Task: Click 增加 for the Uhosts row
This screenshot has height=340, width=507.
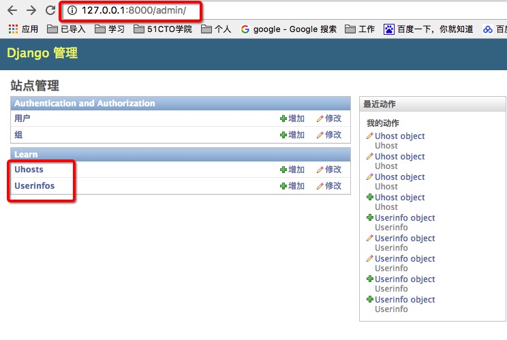Action: pyautogui.click(x=292, y=170)
